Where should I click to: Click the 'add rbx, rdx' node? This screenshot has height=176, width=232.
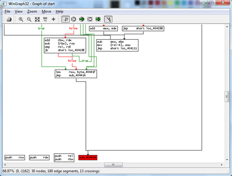pyautogui.click(x=65, y=45)
